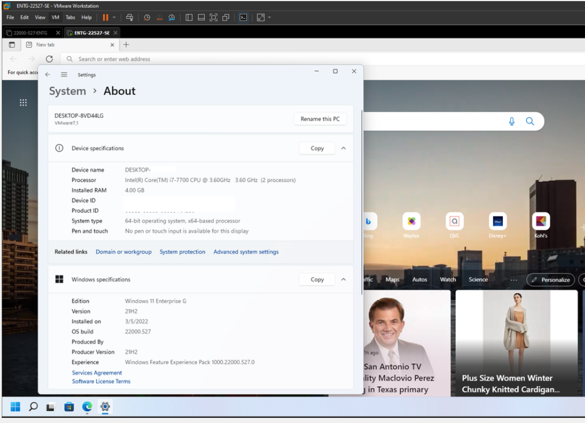Open Domain or workgroup link

tap(124, 252)
